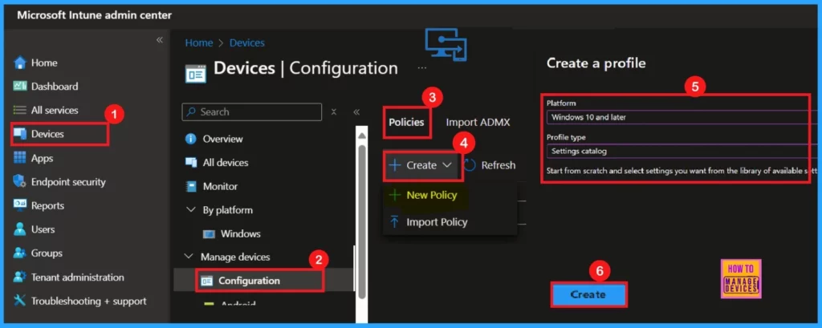The image size is (822, 328).
Task: Open the Apps grid icon
Action: (20, 158)
